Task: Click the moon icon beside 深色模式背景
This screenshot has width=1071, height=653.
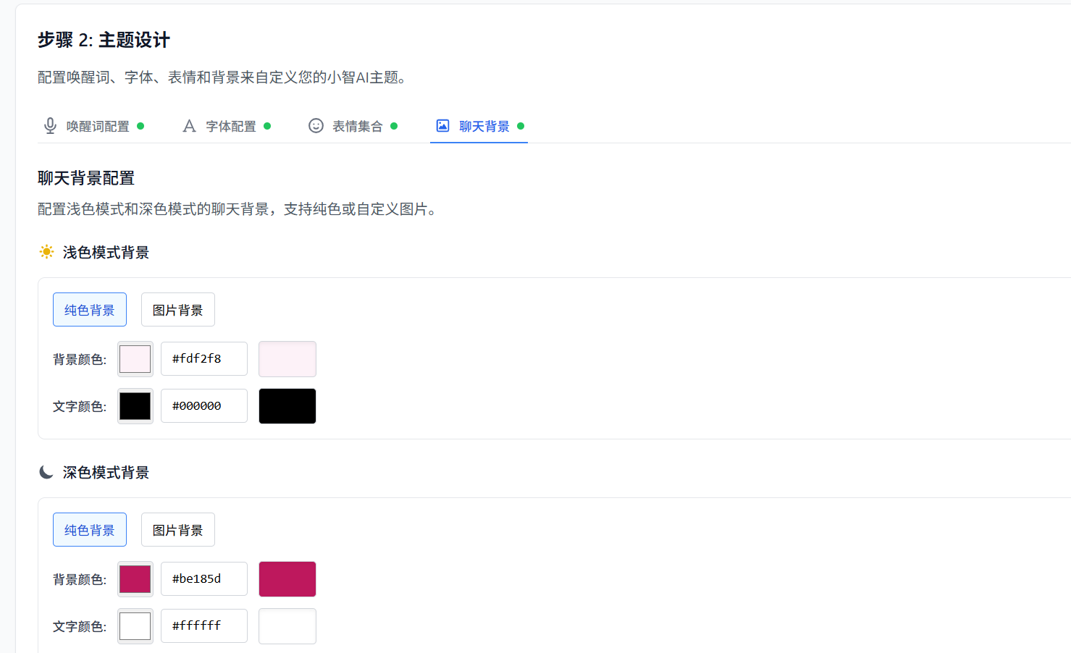Action: click(46, 472)
